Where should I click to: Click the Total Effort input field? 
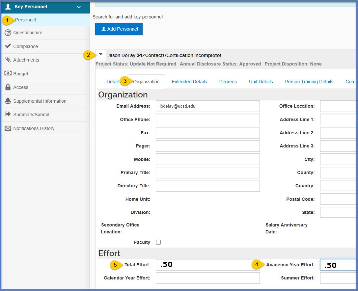(x=207, y=265)
